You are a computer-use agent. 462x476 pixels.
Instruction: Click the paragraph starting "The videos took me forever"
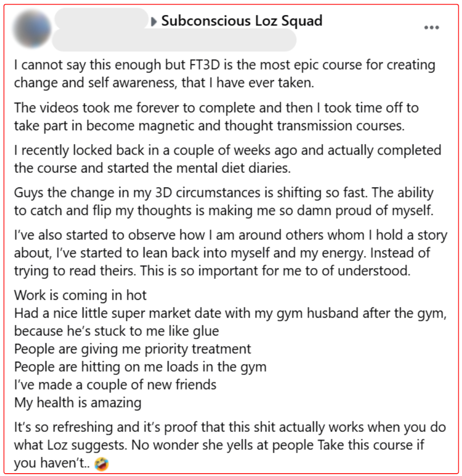pos(216,116)
